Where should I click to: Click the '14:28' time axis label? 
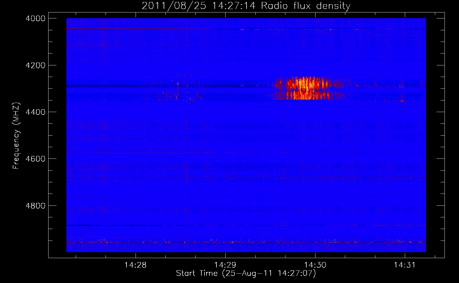pyautogui.click(x=136, y=265)
